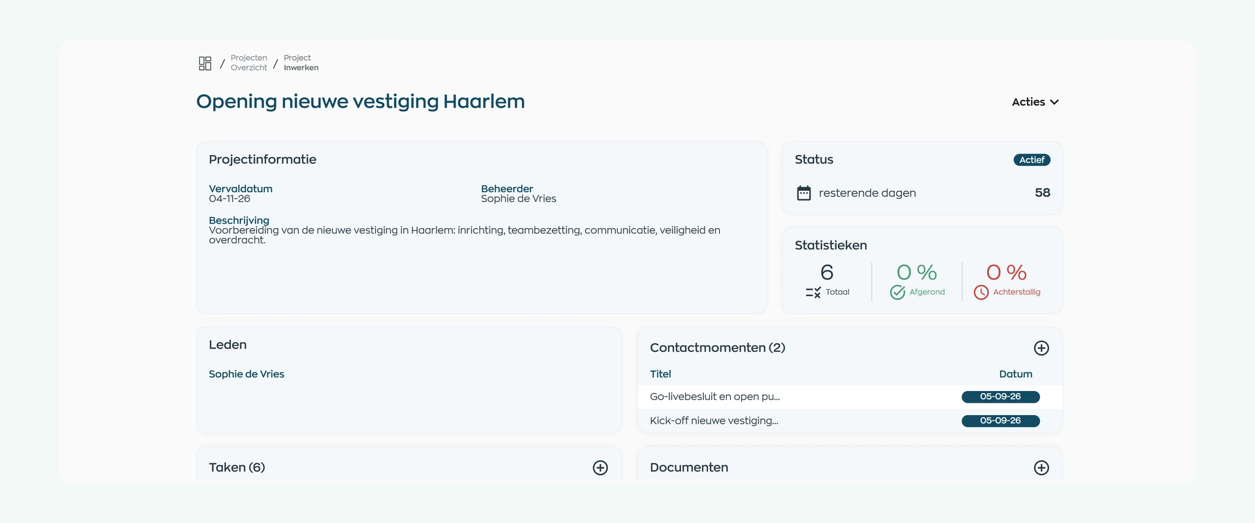Click the Actief status badge
1255x523 pixels.
[x=1032, y=160]
